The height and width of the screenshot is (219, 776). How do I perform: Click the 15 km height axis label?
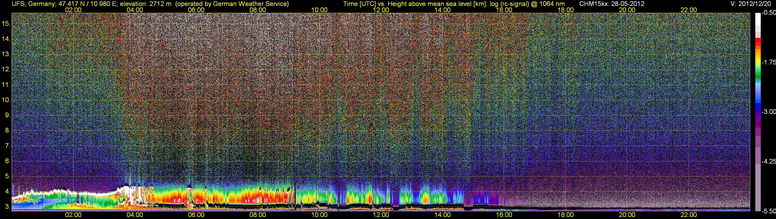6,23
